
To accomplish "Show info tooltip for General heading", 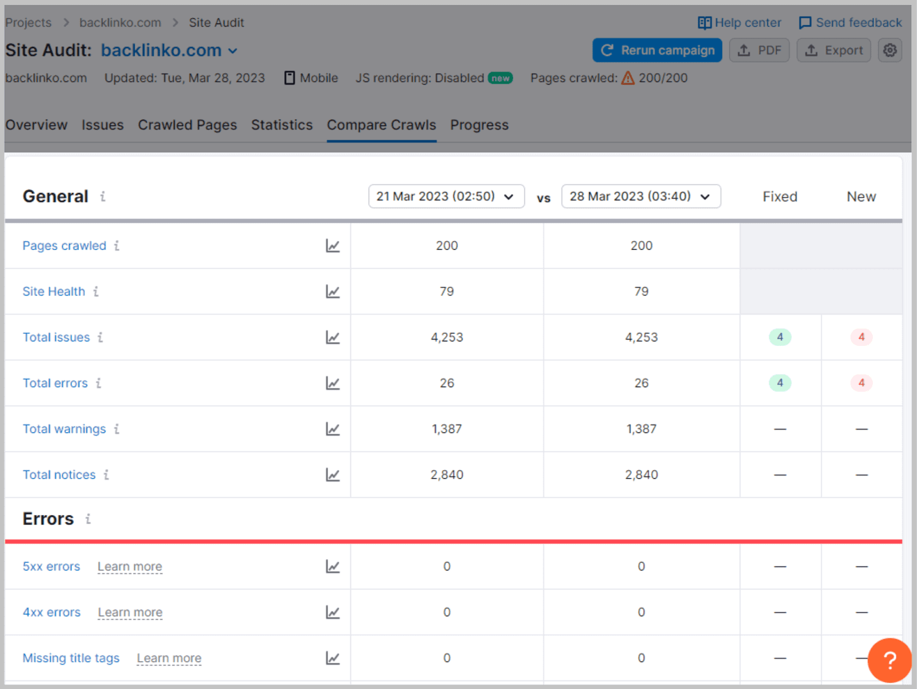I will point(103,196).
